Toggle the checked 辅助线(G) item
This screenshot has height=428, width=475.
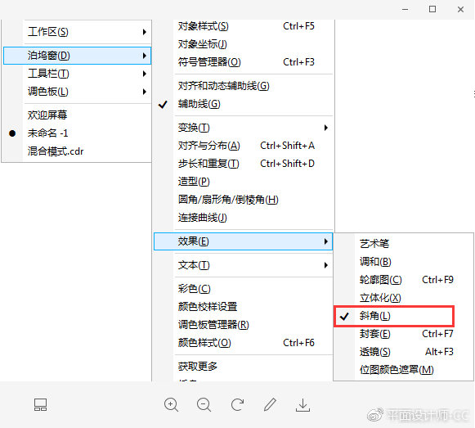[x=244, y=104]
